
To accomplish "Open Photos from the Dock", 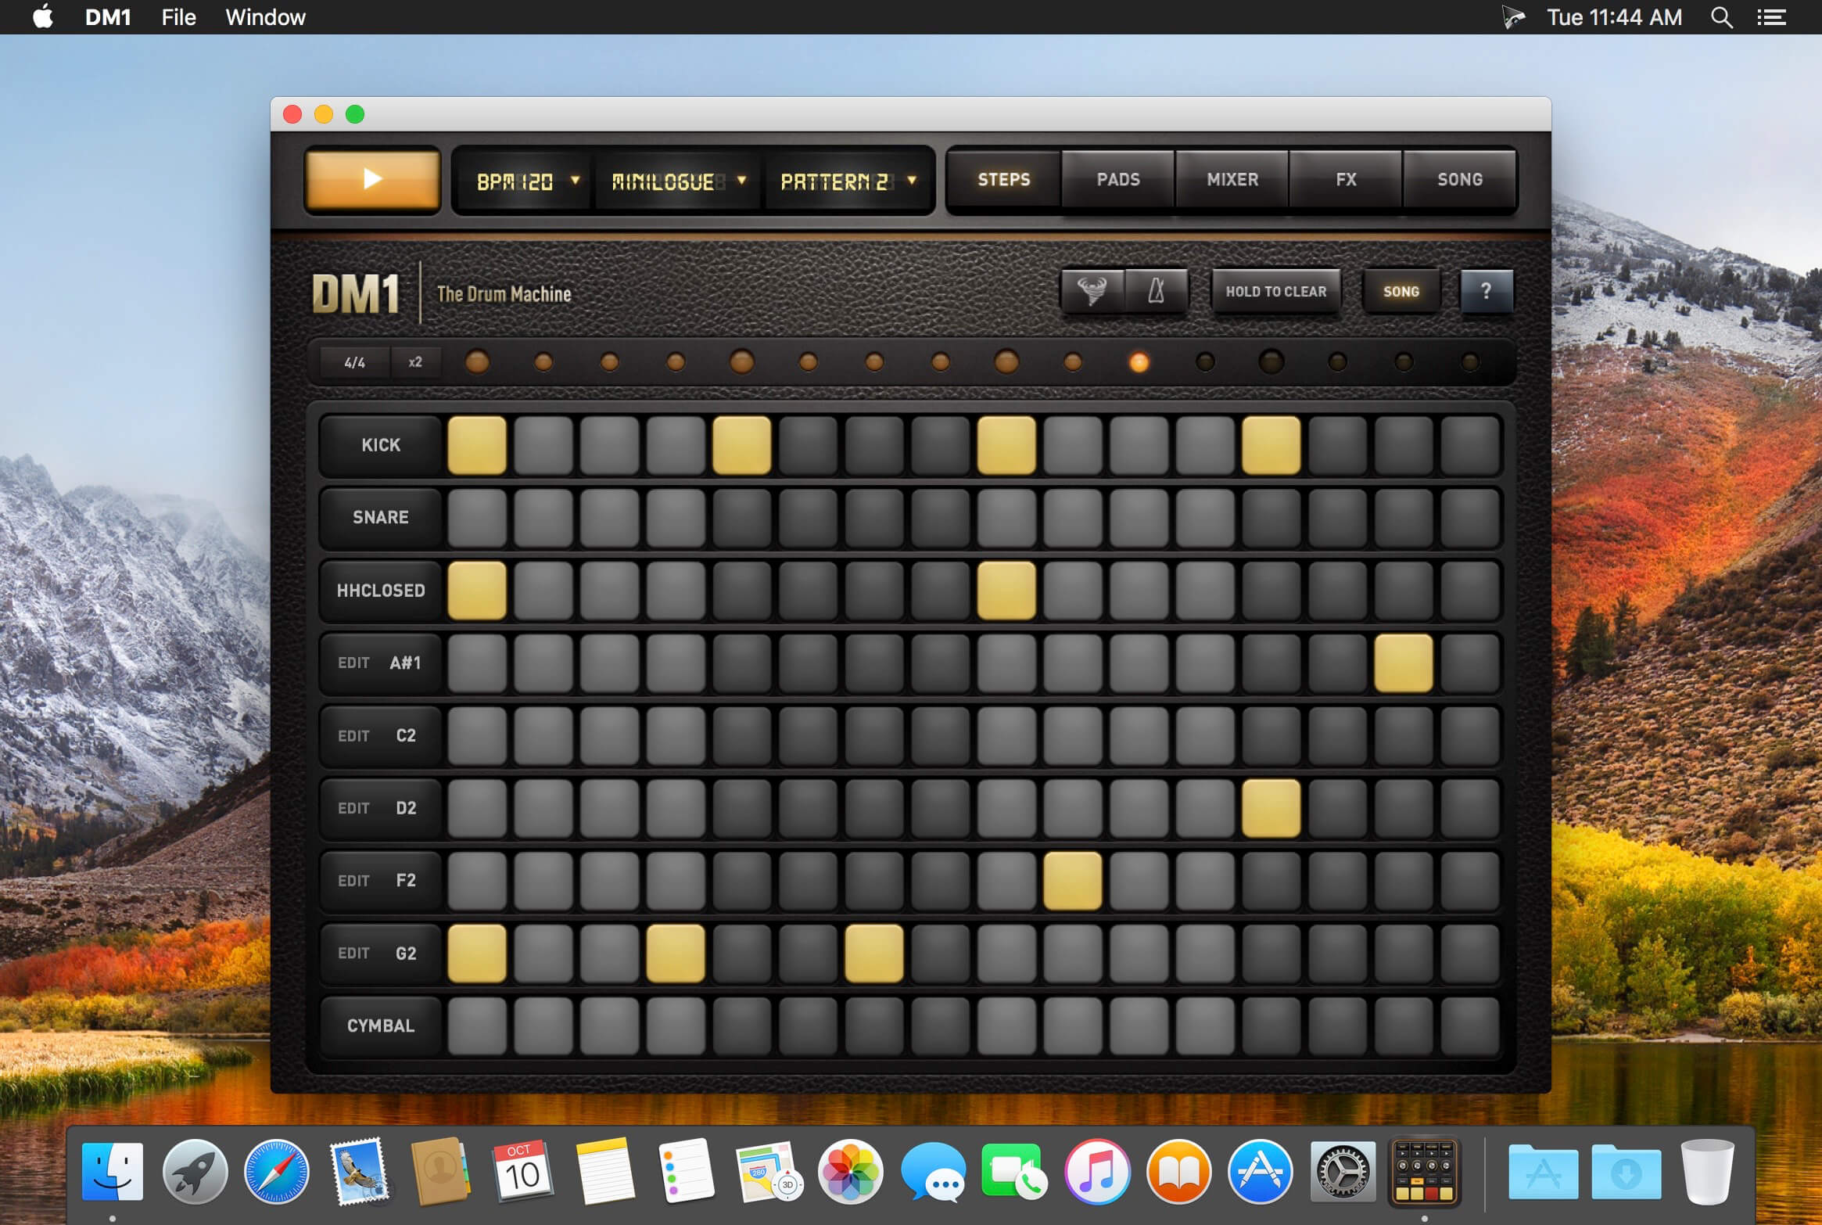I will 850,1172.
